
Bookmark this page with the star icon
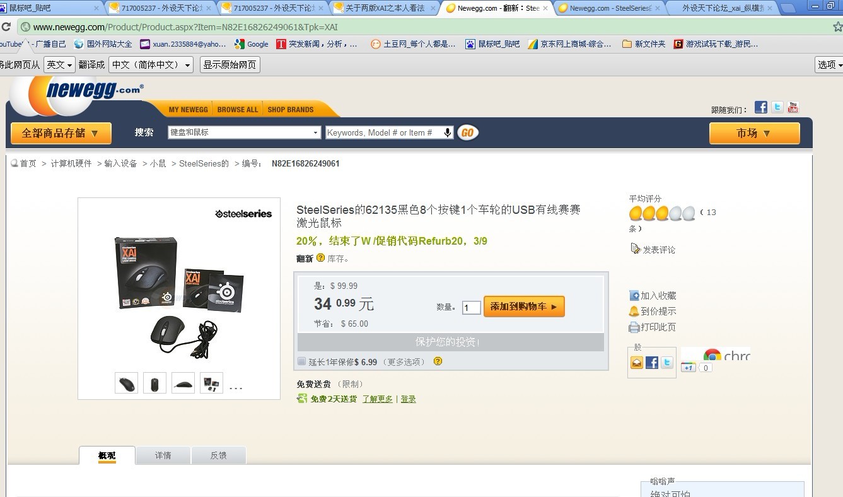(837, 26)
